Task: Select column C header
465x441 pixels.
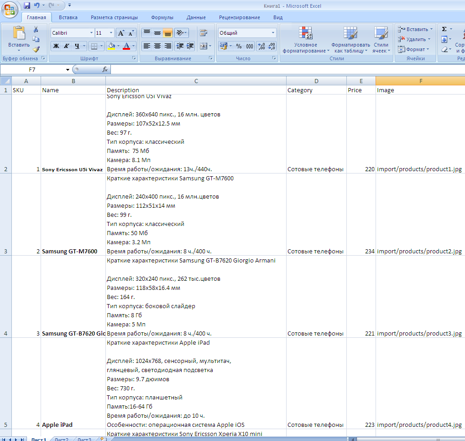Action: tap(196, 81)
